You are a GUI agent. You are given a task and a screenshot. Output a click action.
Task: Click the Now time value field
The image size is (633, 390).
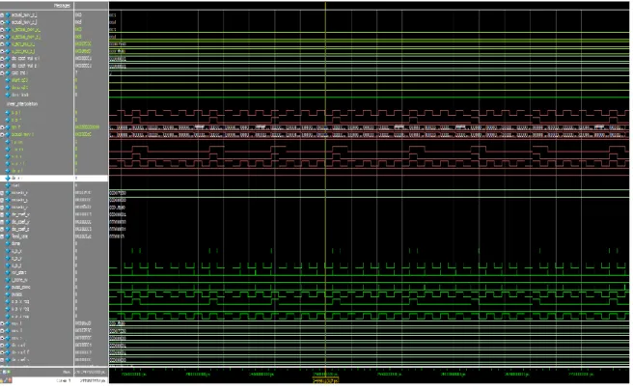(91, 373)
